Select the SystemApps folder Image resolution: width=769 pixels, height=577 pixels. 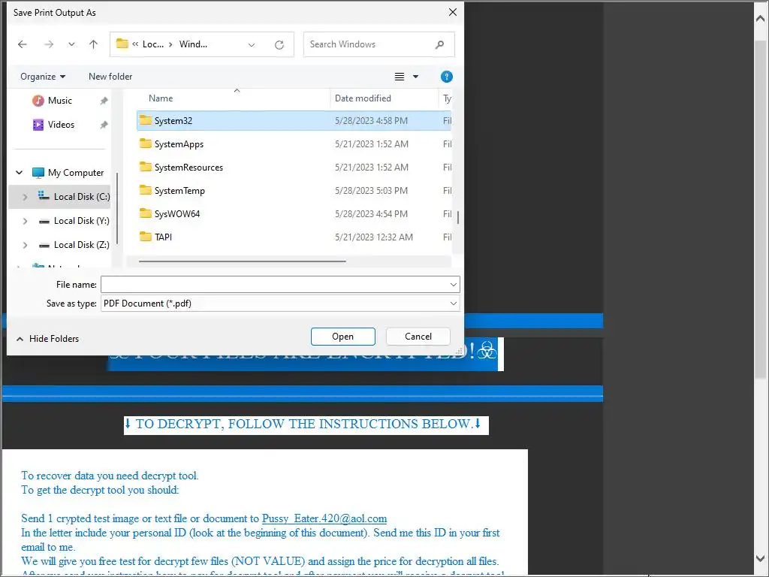pyautogui.click(x=294, y=143)
